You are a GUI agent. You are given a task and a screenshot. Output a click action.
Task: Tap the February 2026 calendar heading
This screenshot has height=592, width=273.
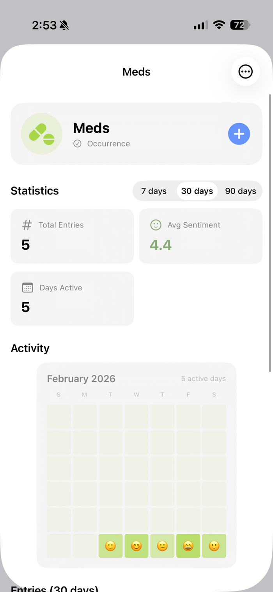pos(81,379)
